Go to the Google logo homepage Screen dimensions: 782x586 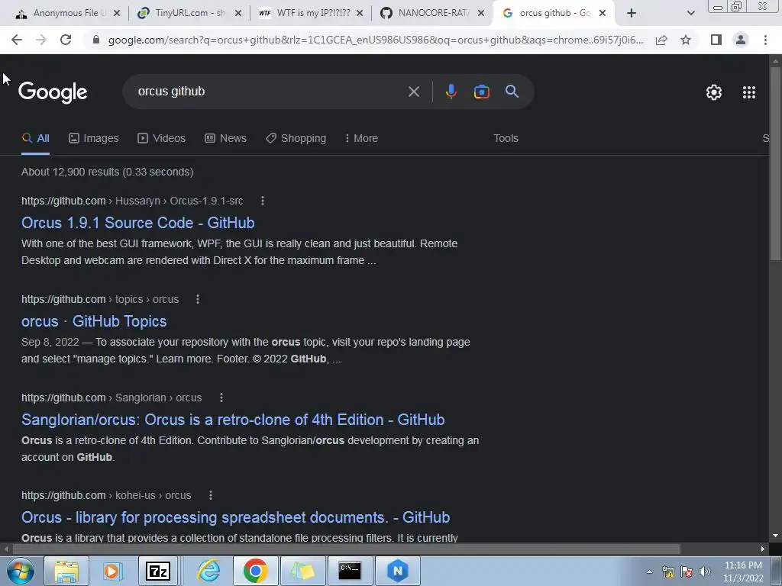click(53, 92)
